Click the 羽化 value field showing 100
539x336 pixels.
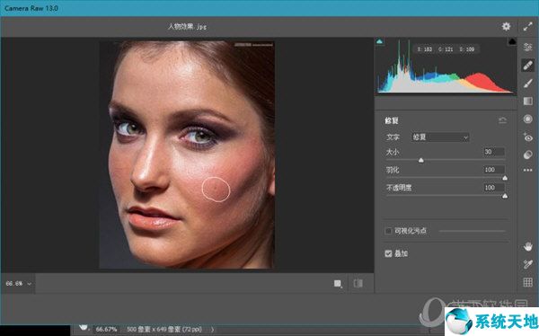point(494,170)
